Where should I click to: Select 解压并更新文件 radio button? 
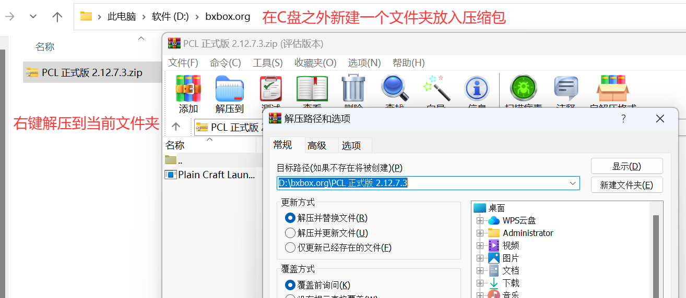[x=290, y=233]
